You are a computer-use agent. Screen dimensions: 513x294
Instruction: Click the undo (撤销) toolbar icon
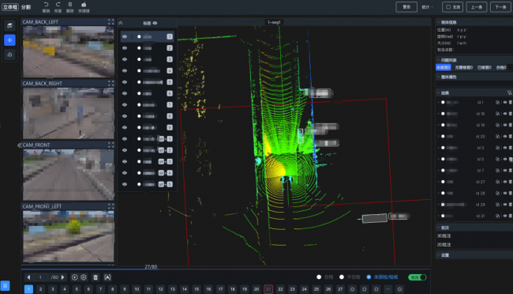[x=46, y=5]
